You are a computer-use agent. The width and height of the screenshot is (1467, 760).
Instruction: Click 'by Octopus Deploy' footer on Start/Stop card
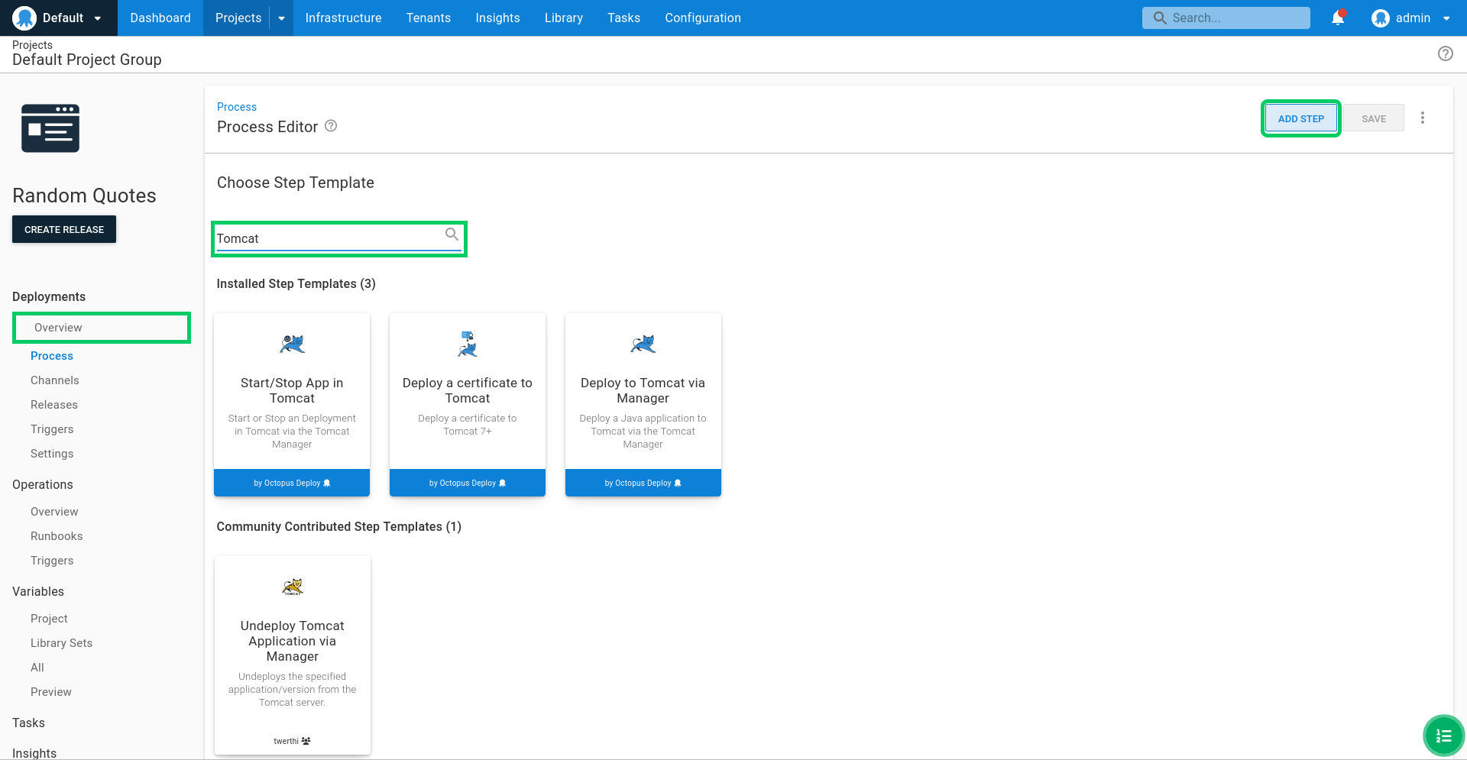(292, 483)
